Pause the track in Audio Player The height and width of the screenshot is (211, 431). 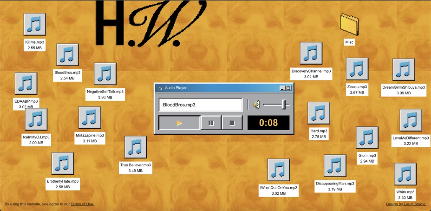(x=211, y=123)
